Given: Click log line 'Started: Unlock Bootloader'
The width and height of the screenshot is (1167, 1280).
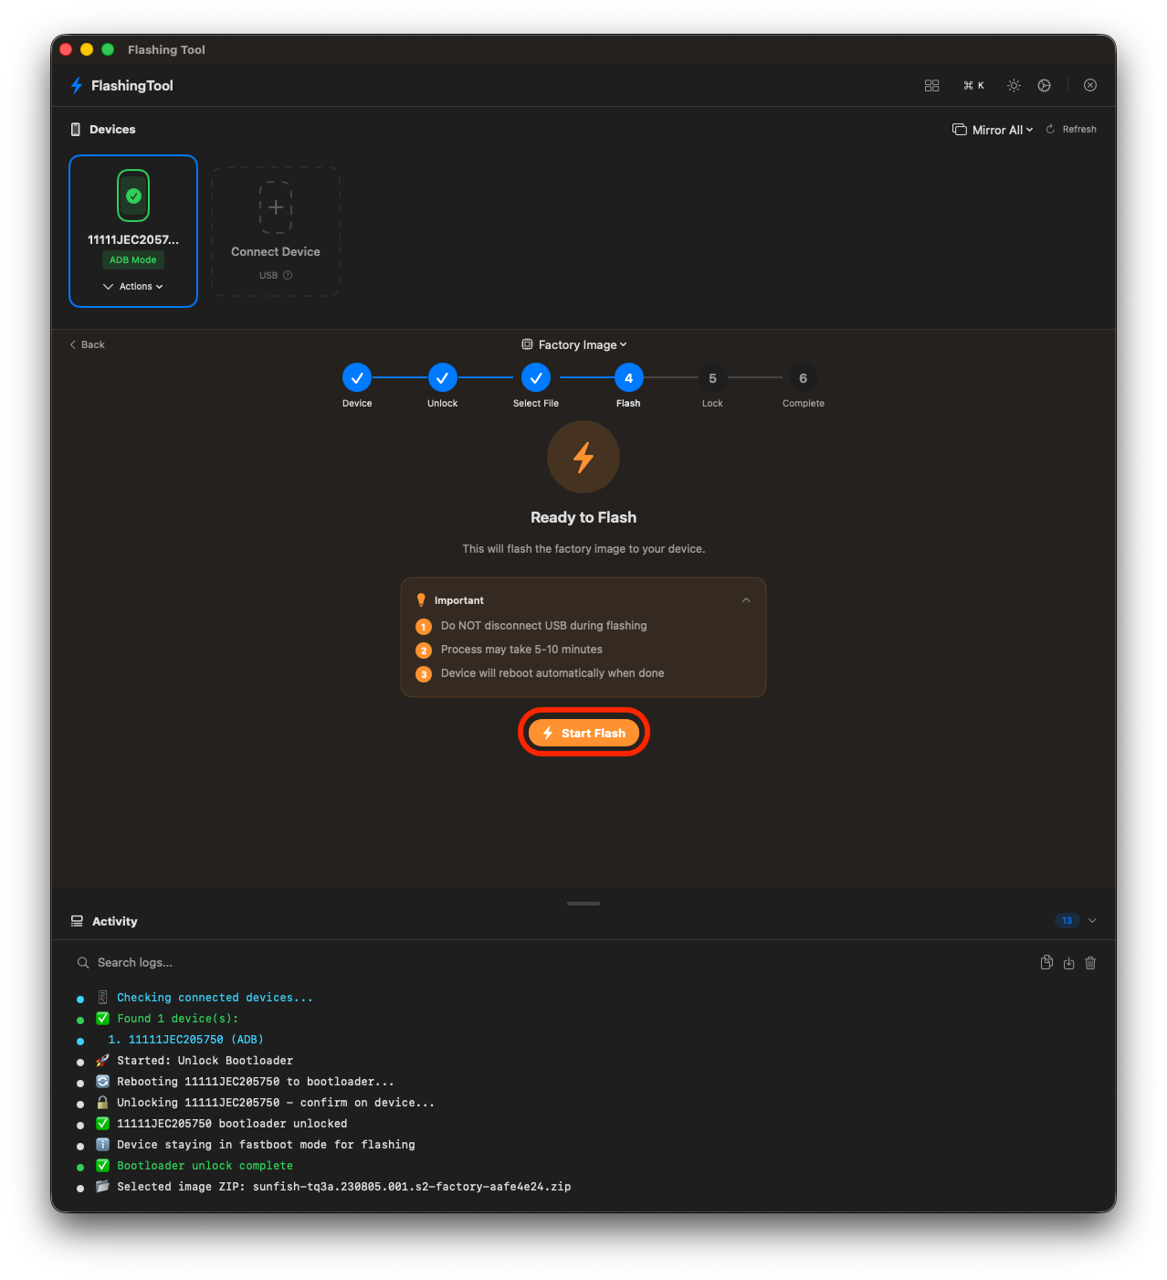Looking at the screenshot, I should pos(205,1061).
